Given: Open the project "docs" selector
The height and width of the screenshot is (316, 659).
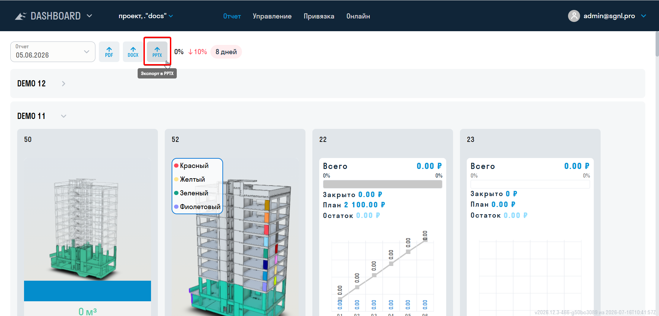Looking at the screenshot, I should pos(146,16).
